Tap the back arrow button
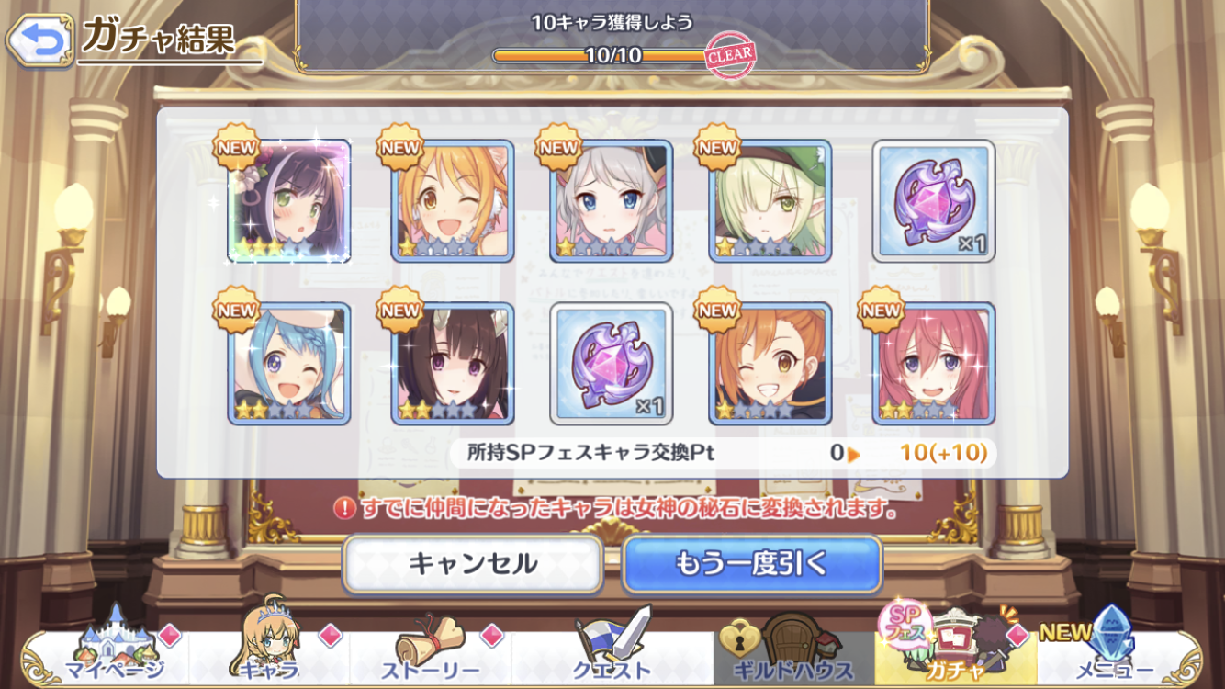Image resolution: width=1225 pixels, height=689 pixels. pyautogui.click(x=39, y=40)
